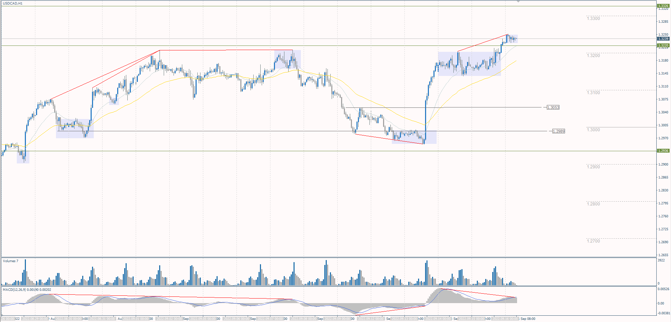This screenshot has width=671, height=322.
Task: Click the 2022.08.31 00:00 time label
Action: tap(102, 319)
